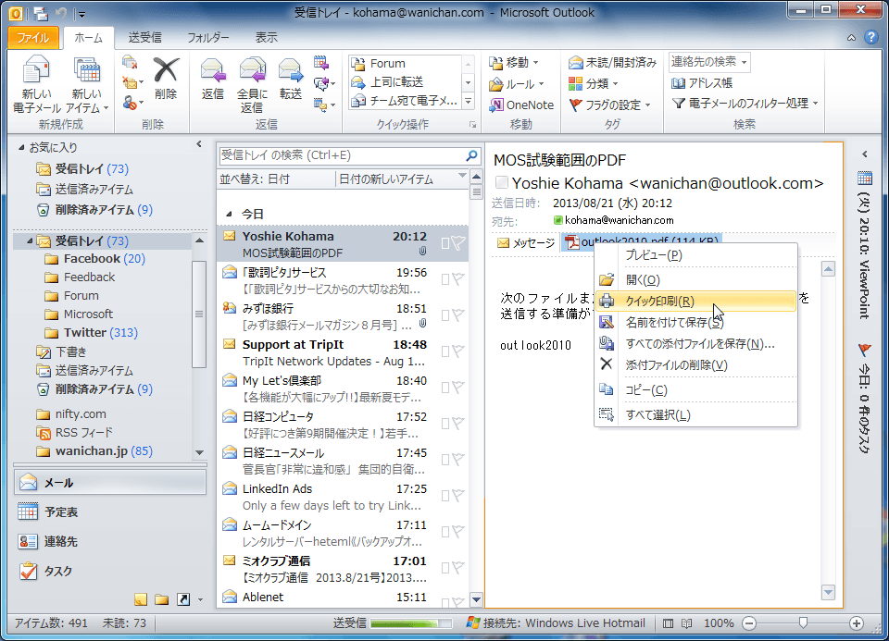Open the 連絡先 contacts view
Screen dimensions: 889x641
coord(110,541)
